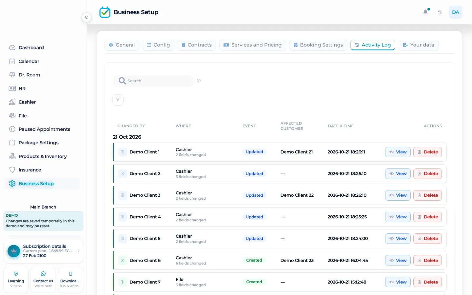Switch to the Config tab
Screen dimensions: 472x295
click(158, 45)
